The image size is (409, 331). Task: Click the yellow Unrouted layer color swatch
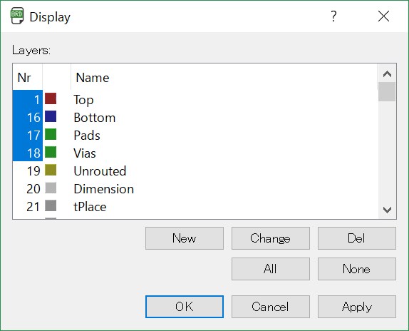[x=51, y=170]
